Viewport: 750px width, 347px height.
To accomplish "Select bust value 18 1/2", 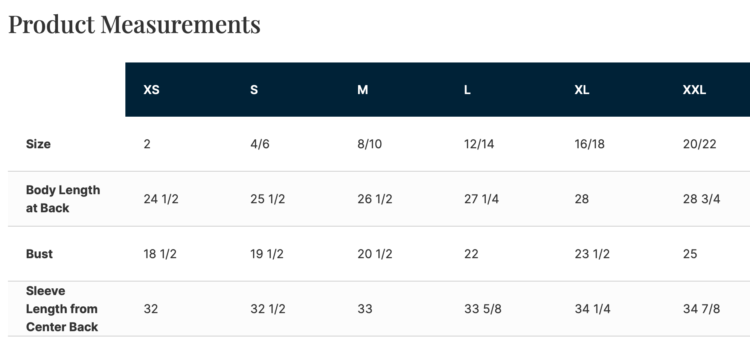I will click(160, 254).
